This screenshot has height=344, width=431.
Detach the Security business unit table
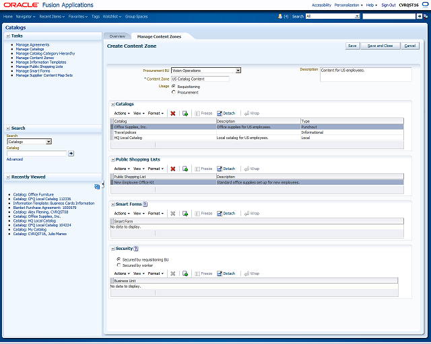pyautogui.click(x=226, y=273)
